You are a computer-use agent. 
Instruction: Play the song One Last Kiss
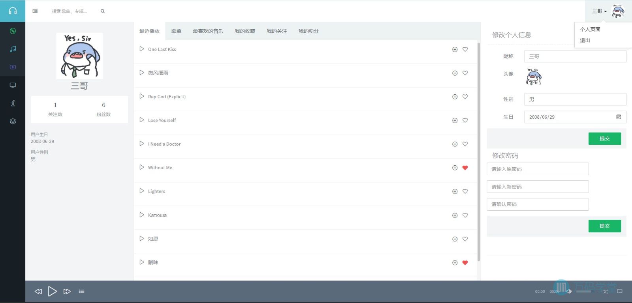click(x=142, y=49)
